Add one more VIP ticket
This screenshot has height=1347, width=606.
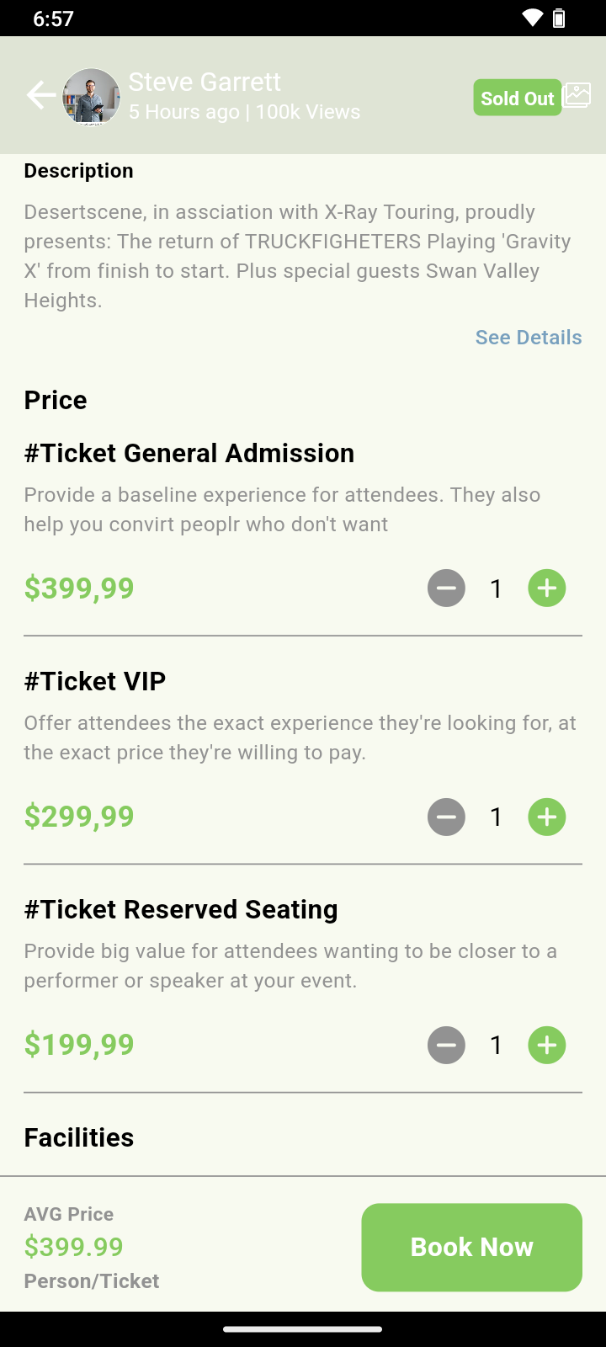[547, 817]
